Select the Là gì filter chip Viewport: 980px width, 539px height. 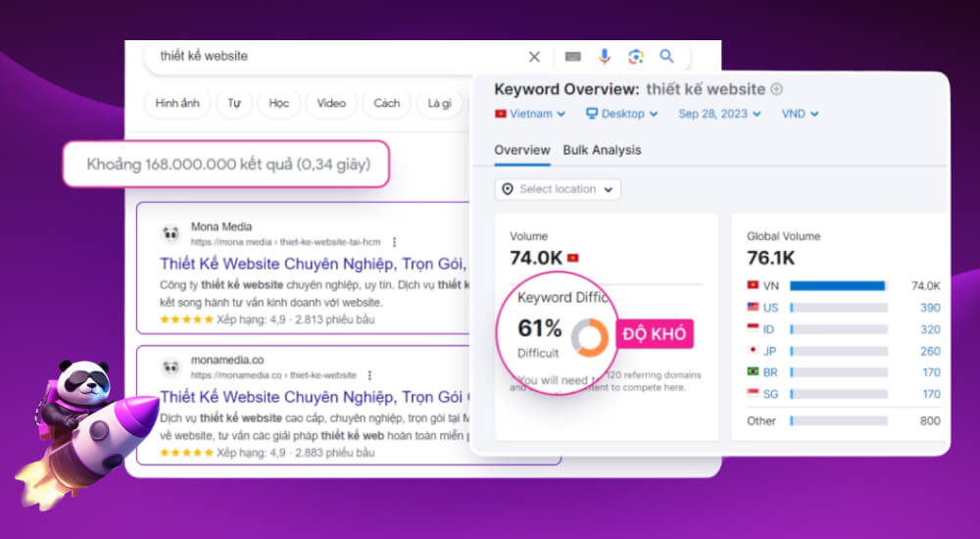[x=439, y=103]
